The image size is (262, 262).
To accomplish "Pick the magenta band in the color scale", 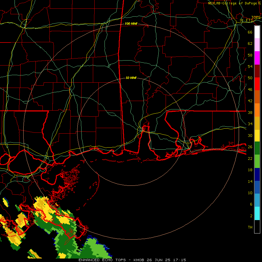I will pos(257,58).
